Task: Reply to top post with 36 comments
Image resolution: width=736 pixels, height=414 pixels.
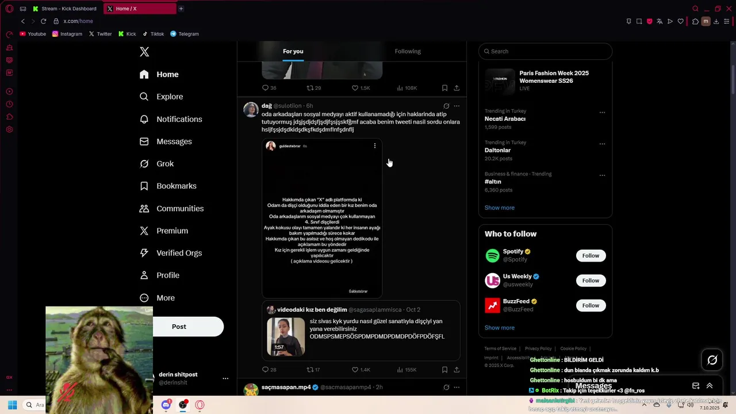Action: pos(269,88)
